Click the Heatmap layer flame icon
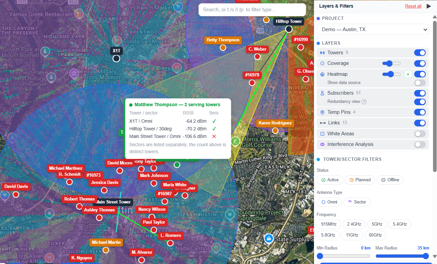 (x=323, y=74)
